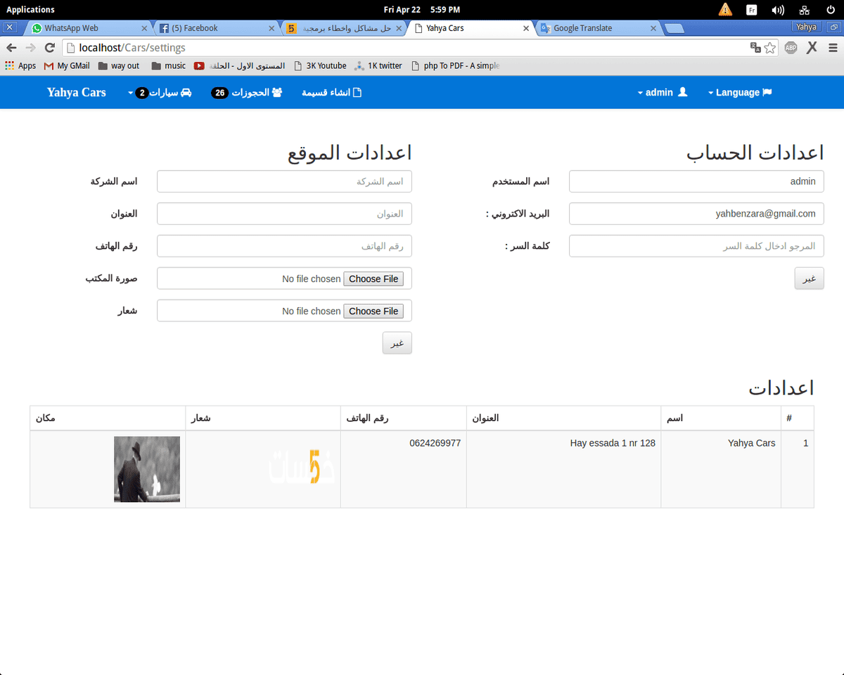Open My GMail bookmark
Viewport: 844px width, 675px height.
coord(67,65)
